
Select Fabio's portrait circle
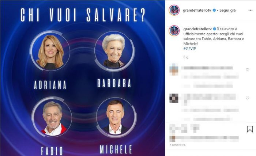52,117
